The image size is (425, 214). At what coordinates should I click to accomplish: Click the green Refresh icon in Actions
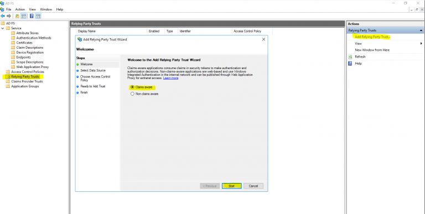350,57
